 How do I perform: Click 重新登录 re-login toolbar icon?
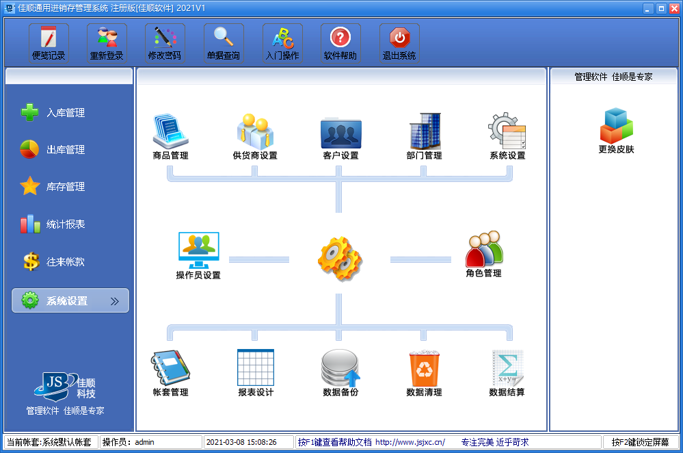click(107, 43)
